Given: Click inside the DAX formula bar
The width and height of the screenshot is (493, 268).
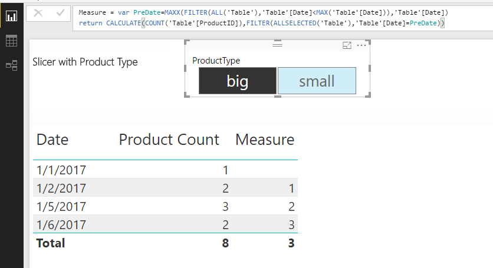Looking at the screenshot, I should tap(282, 18).
